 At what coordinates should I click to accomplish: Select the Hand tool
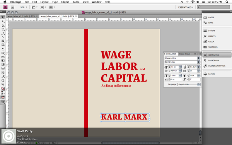coord(3,80)
